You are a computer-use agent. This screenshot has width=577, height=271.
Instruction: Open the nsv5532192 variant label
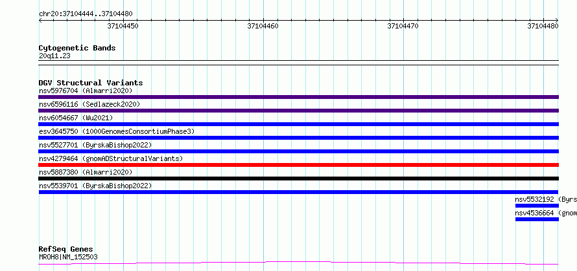546,199
